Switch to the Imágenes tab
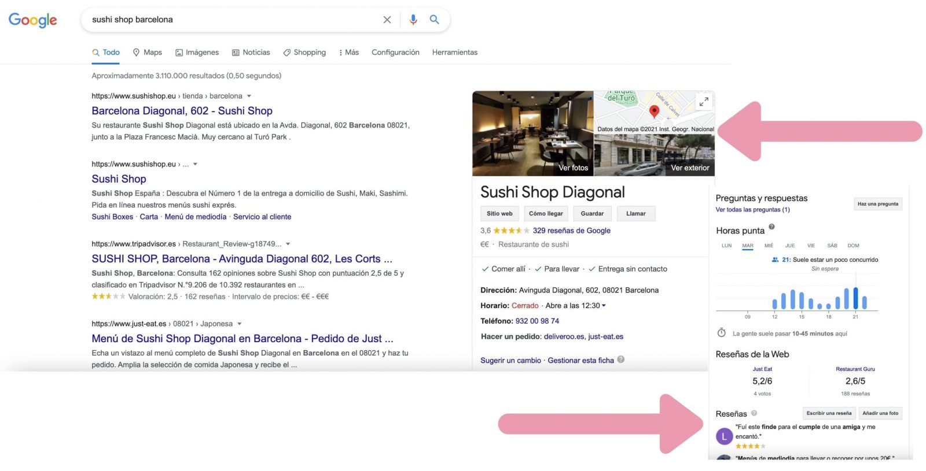This screenshot has height=471, width=926. coord(197,53)
